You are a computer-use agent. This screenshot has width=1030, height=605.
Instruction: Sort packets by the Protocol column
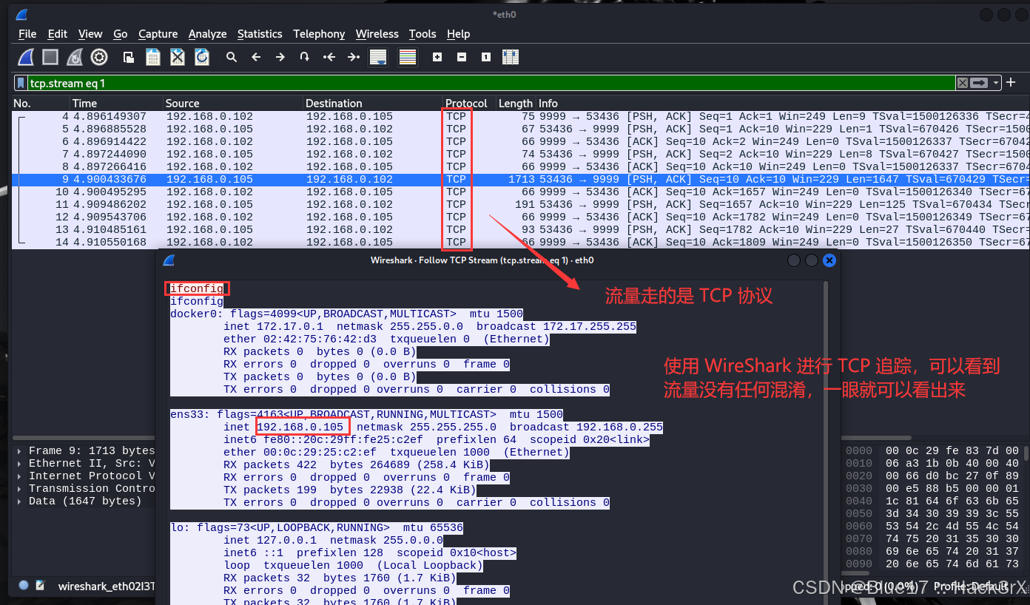click(469, 104)
